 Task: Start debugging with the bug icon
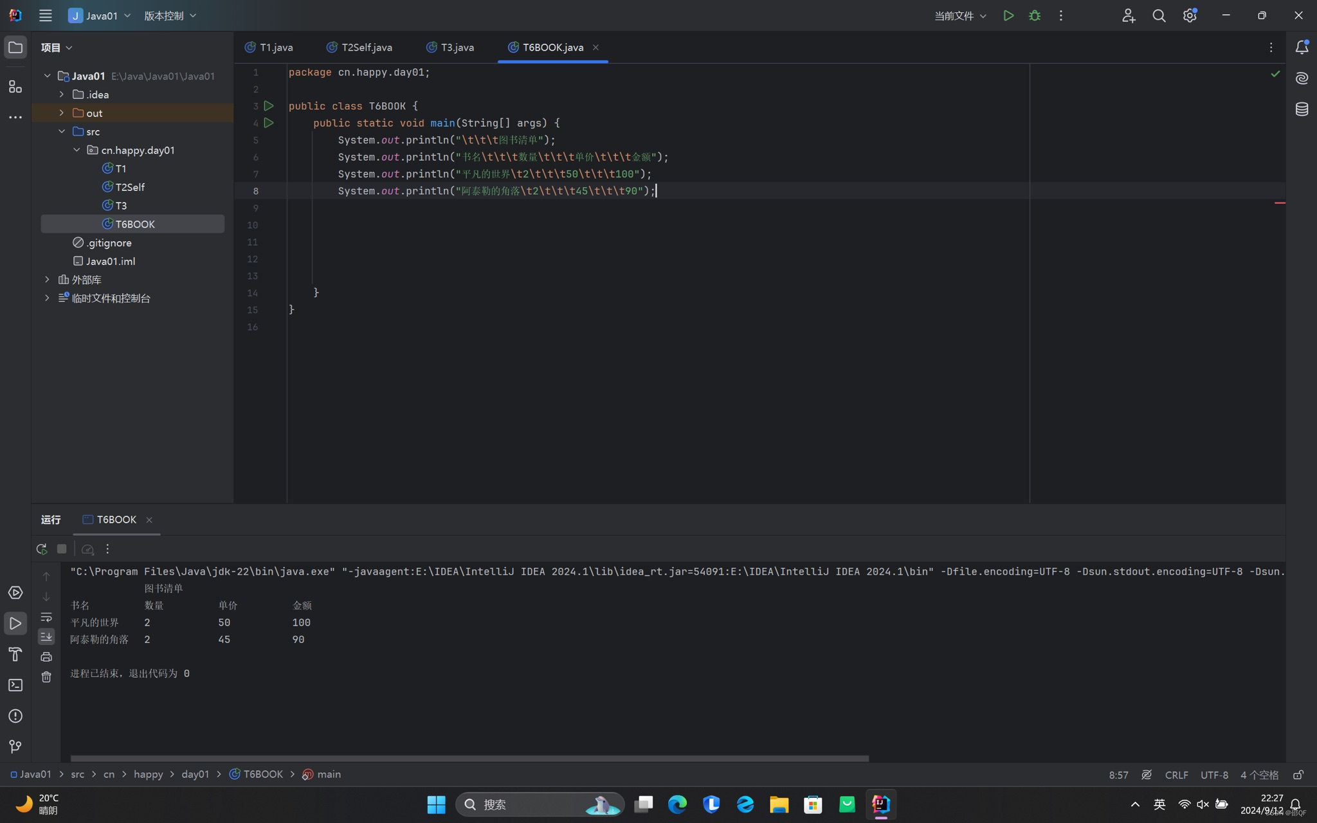pyautogui.click(x=1035, y=15)
